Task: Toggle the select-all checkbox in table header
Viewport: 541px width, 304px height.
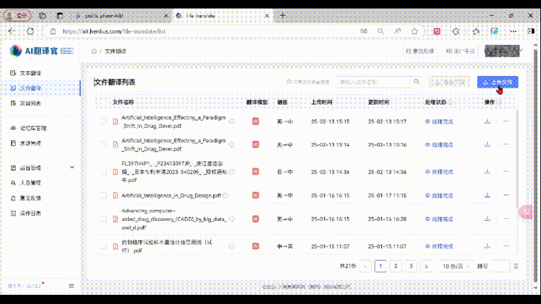Action: [104, 102]
